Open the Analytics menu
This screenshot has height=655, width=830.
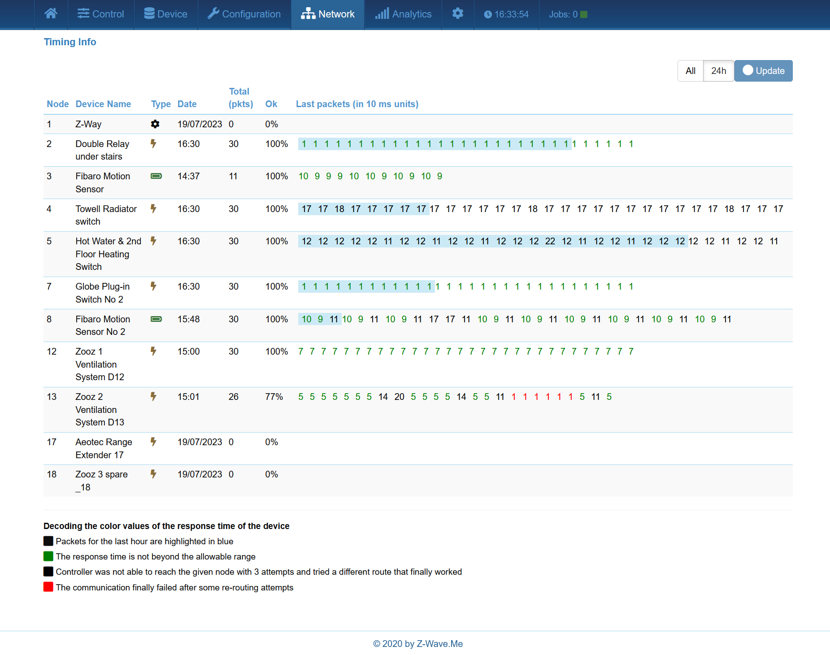(403, 14)
